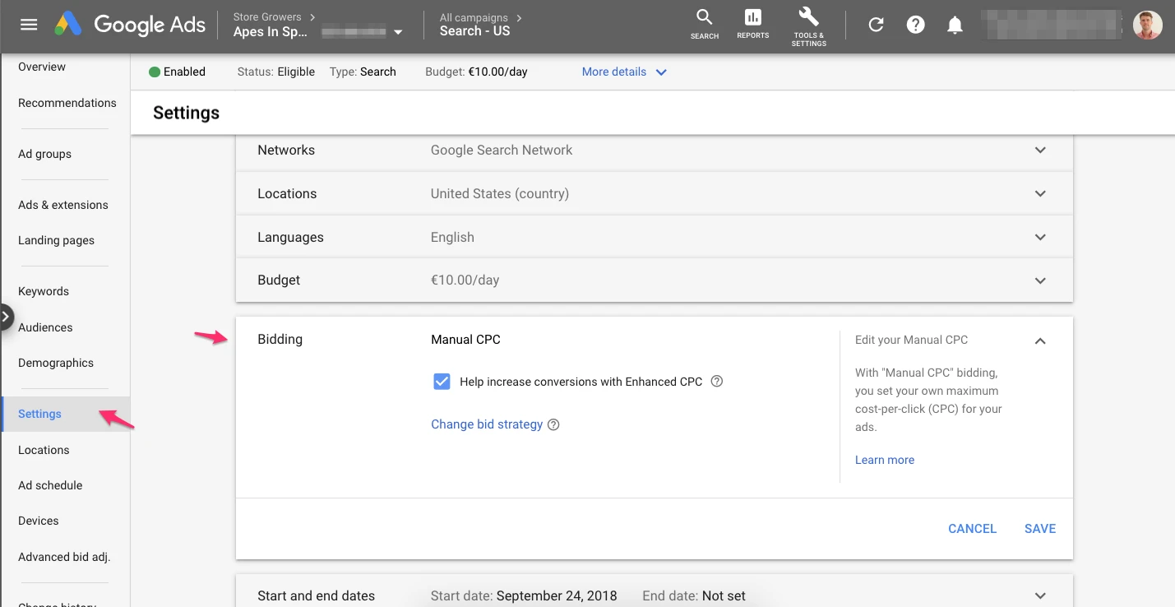Open the notifications bell
The height and width of the screenshot is (607, 1175).
pos(955,25)
